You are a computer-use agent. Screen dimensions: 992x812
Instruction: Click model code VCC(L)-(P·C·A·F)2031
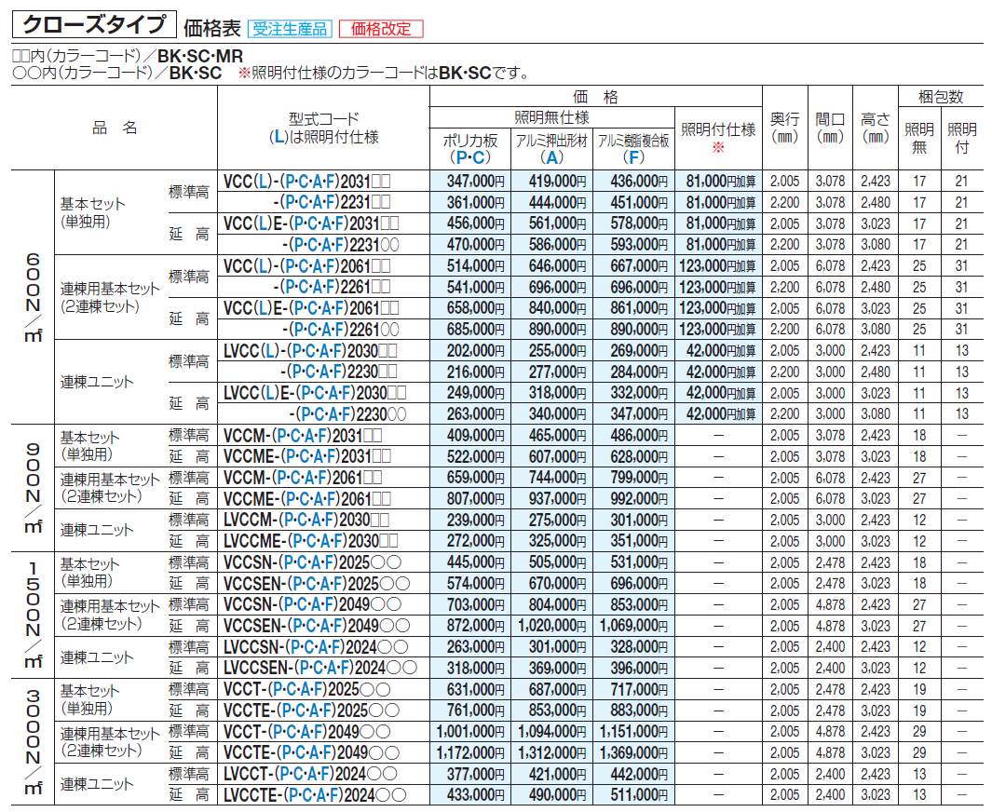(x=306, y=182)
